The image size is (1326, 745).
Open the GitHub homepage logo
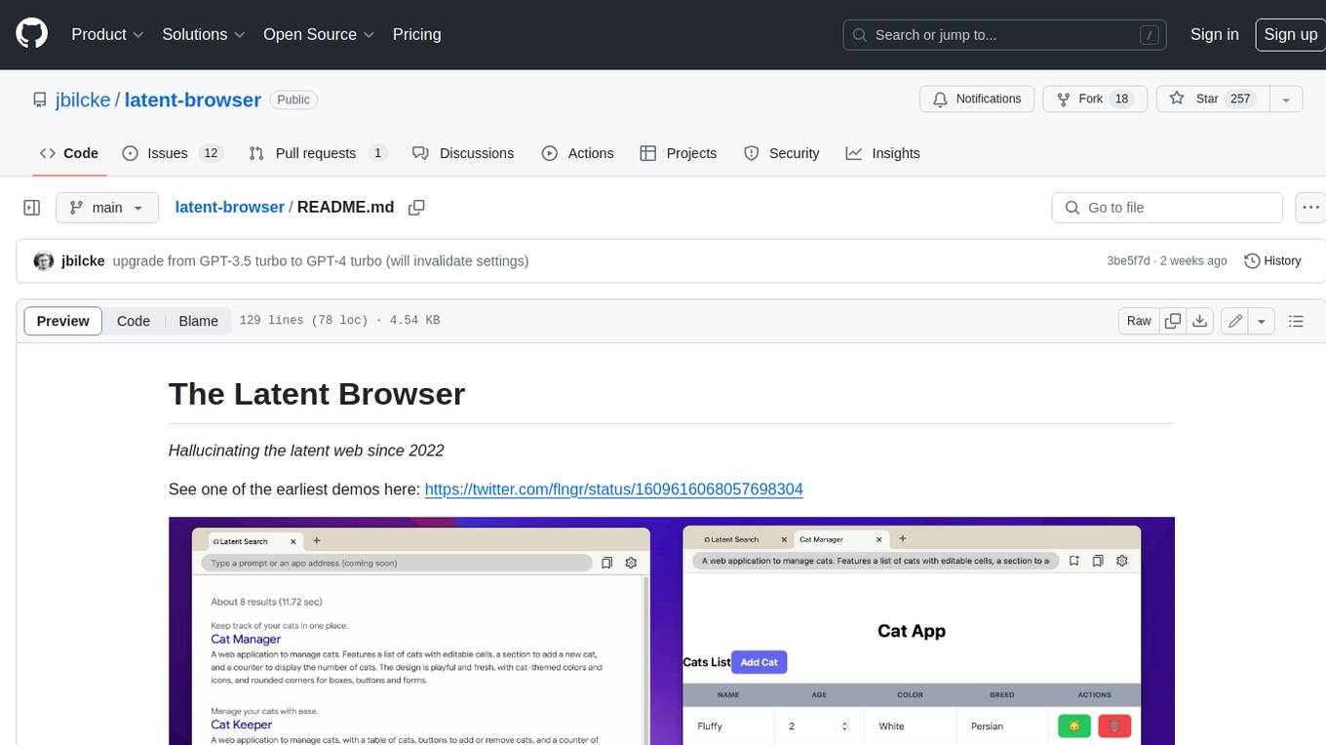point(31,34)
